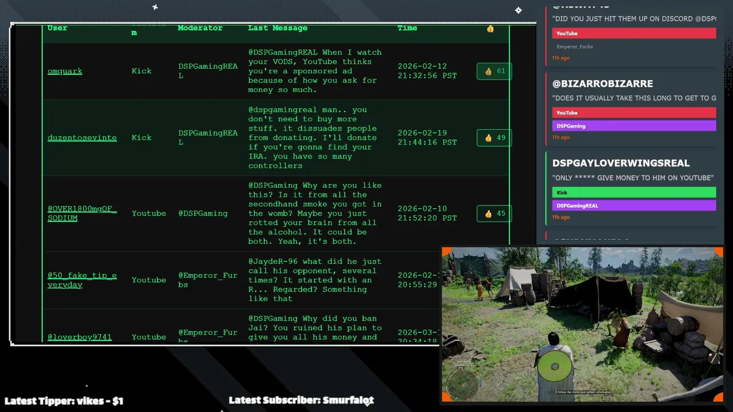Select the timestamp 2026-02-19 21:44:16 PST

pyautogui.click(x=427, y=137)
